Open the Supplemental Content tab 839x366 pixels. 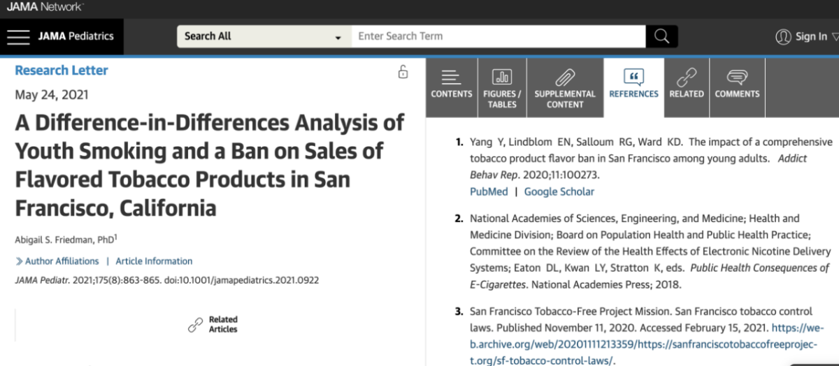click(x=565, y=87)
